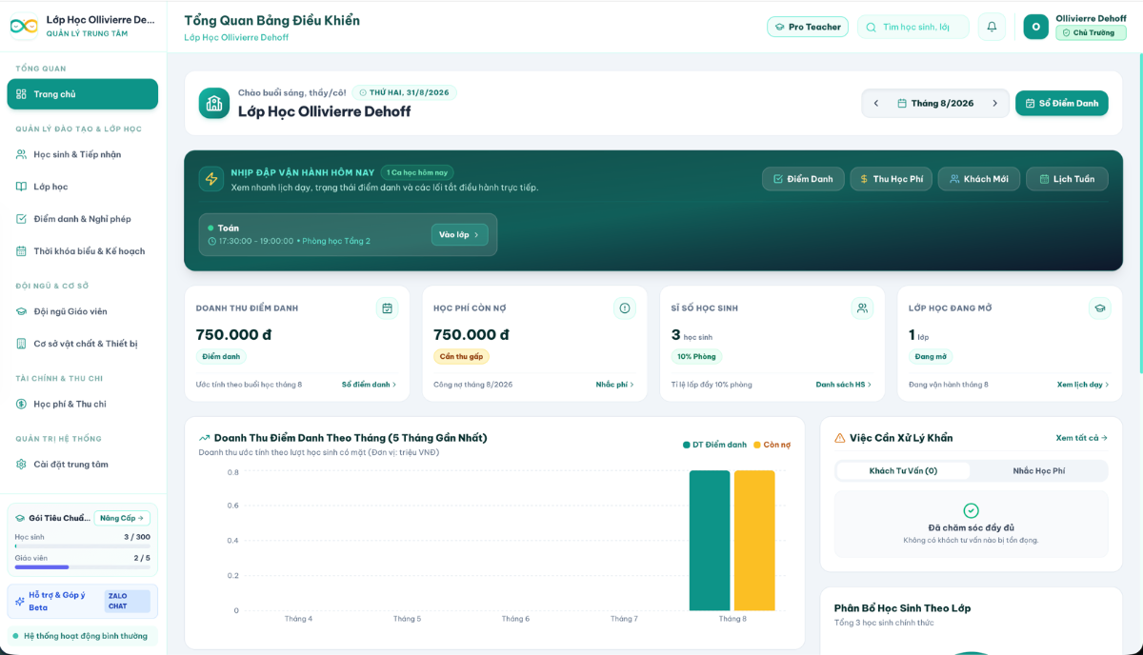Click THỨ HAI, 31/8/2026 date chip
Image resolution: width=1143 pixels, height=655 pixels.
point(405,92)
